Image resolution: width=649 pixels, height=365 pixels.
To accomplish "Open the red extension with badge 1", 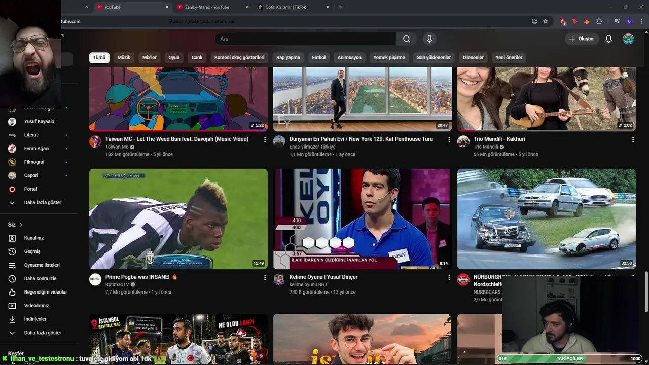I will pos(563,21).
